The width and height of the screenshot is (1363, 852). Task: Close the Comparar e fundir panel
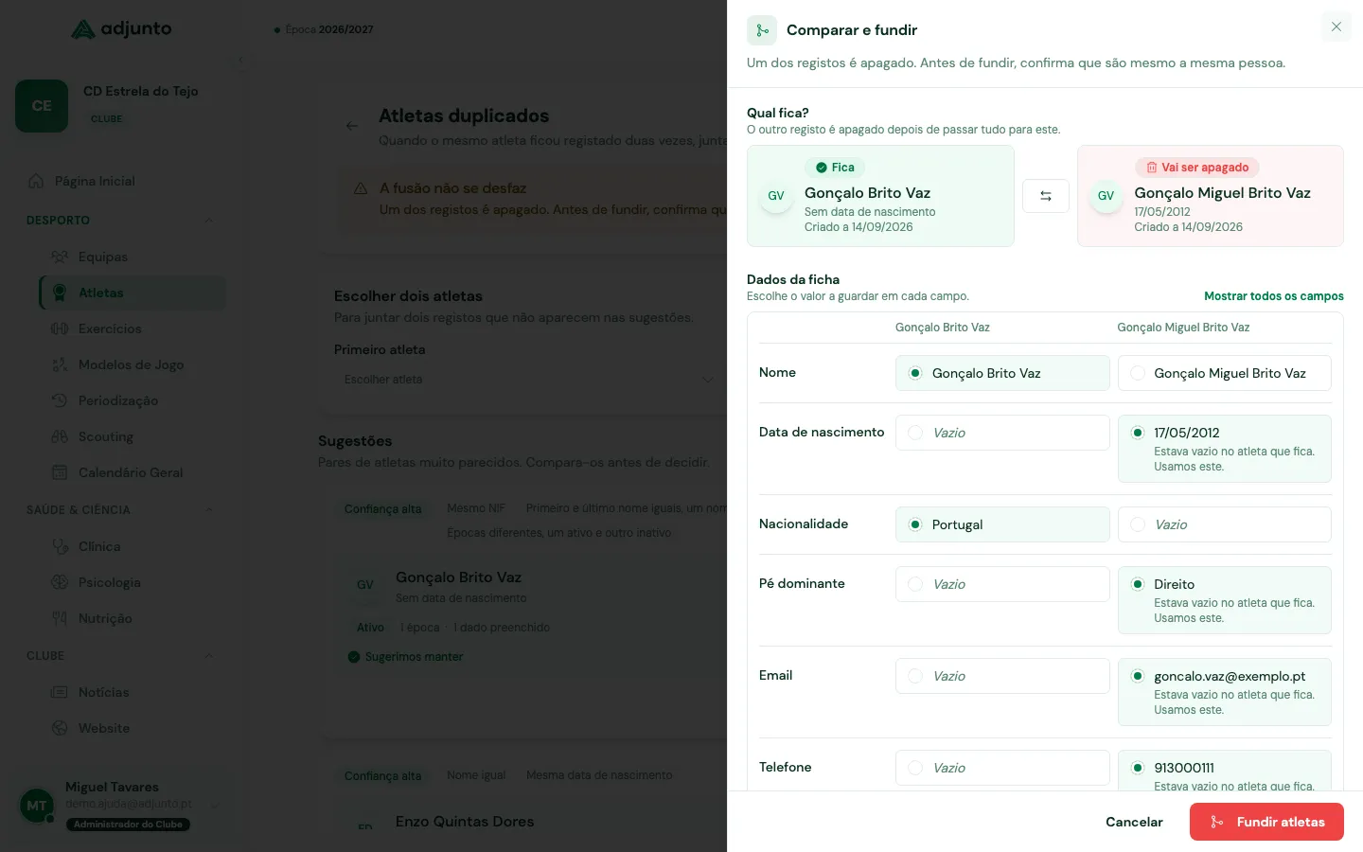tap(1336, 27)
